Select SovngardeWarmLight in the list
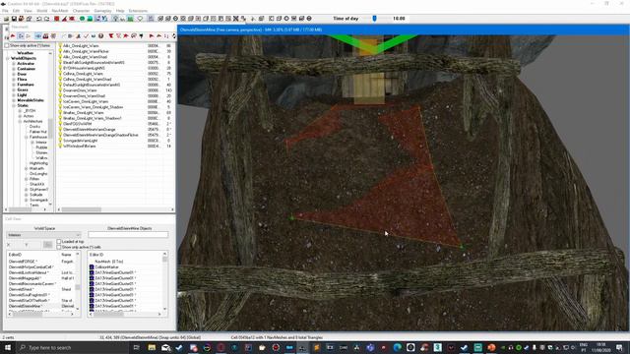The height and width of the screenshot is (354, 630). click(x=80, y=141)
